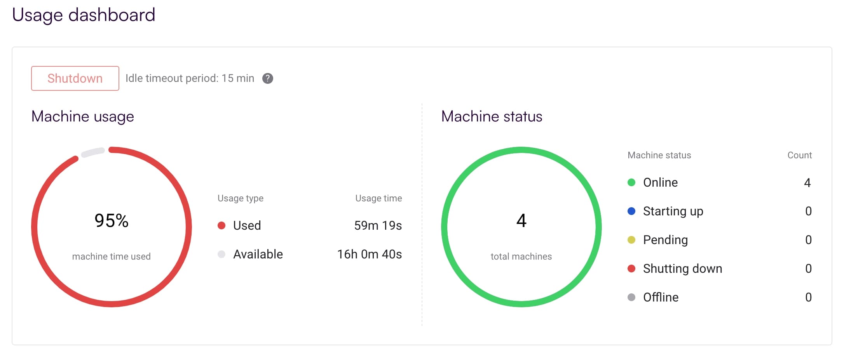This screenshot has height=357, width=844.
Task: Click the yellow Pending status dot
Action: coord(631,240)
